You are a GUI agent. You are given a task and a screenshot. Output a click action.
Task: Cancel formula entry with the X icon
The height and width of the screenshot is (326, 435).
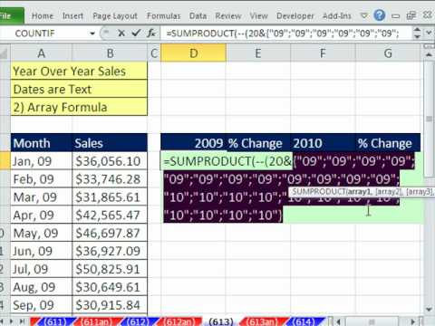121,34
